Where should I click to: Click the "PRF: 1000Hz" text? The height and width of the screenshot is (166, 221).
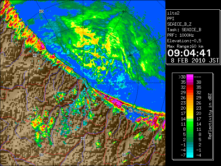coord(181,35)
